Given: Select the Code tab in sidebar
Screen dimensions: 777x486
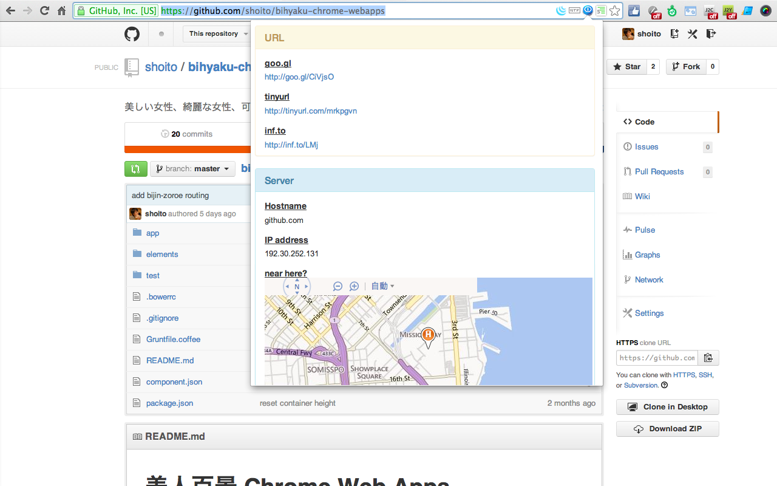Looking at the screenshot, I should 667,122.
